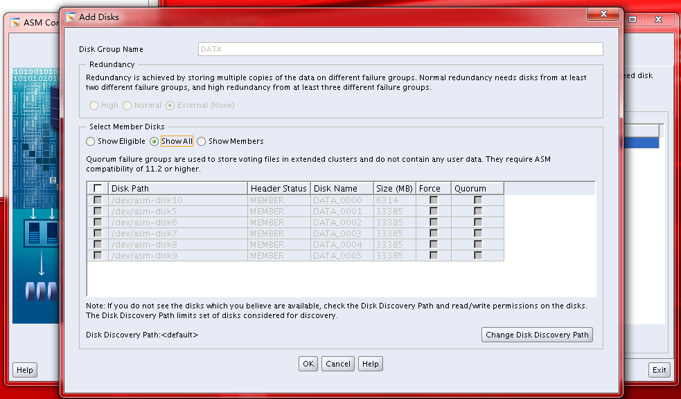681x399 pixels.
Task: Select the Show Eligible radio button
Action: pos(90,141)
